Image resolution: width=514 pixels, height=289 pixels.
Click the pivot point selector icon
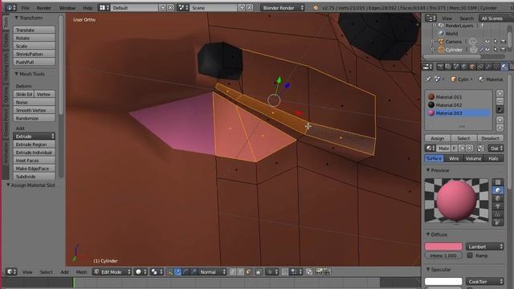[x=156, y=272]
